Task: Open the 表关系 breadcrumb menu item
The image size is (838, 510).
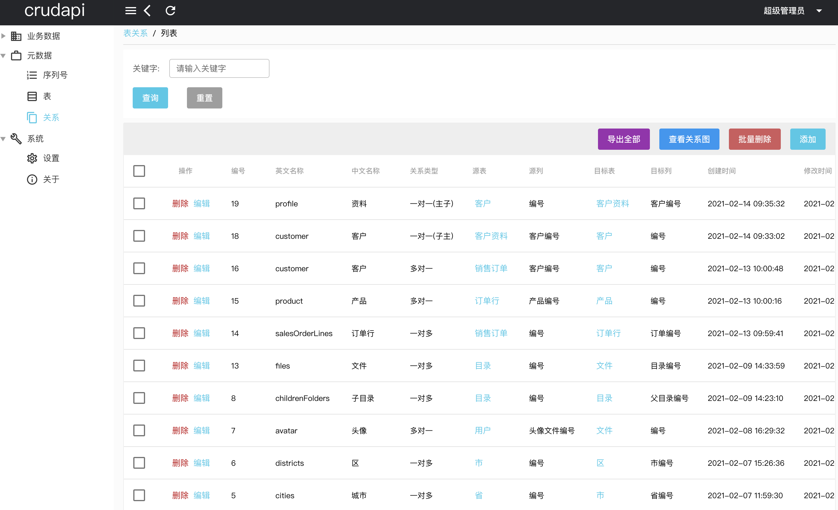Action: tap(135, 33)
